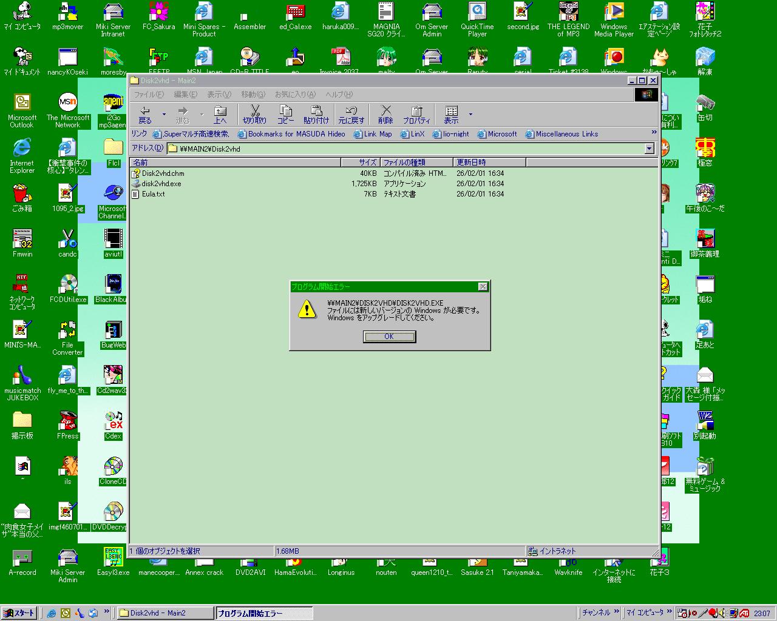Open the File (ファイル) menu
777x621 pixels.
click(x=149, y=95)
